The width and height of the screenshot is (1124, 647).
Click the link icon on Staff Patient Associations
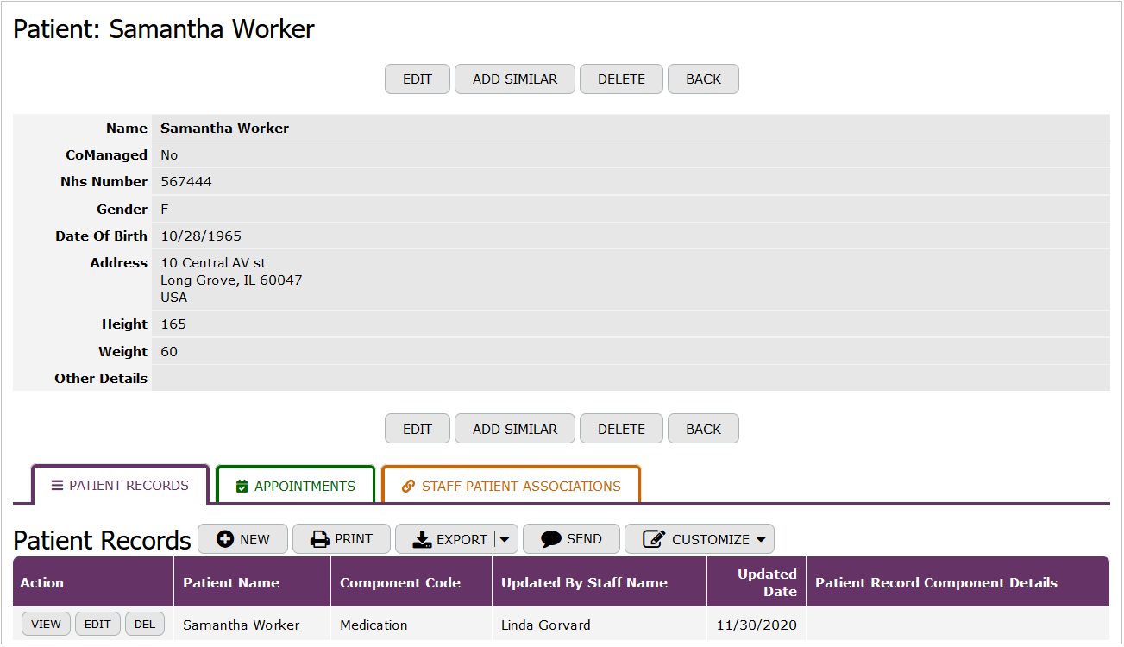coord(409,487)
